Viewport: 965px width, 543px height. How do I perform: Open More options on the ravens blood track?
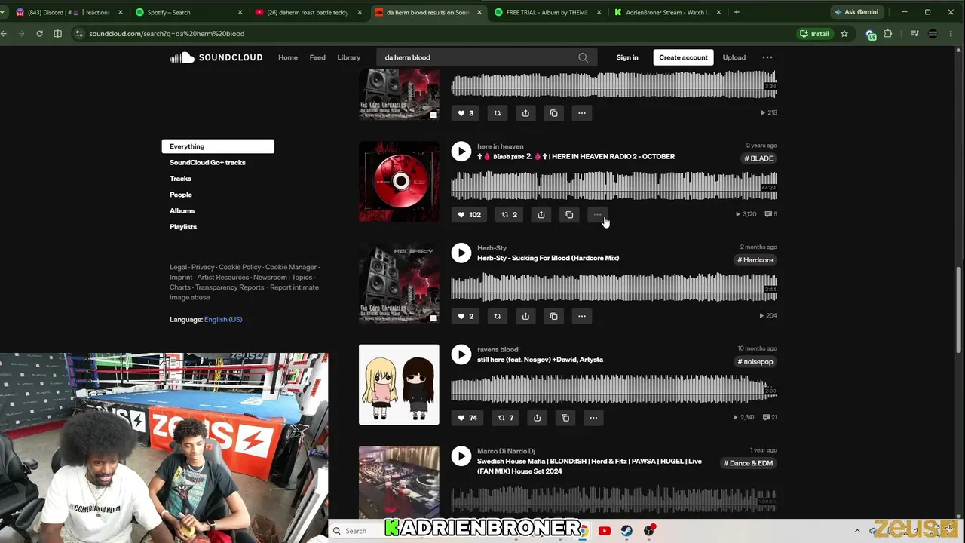tap(593, 418)
